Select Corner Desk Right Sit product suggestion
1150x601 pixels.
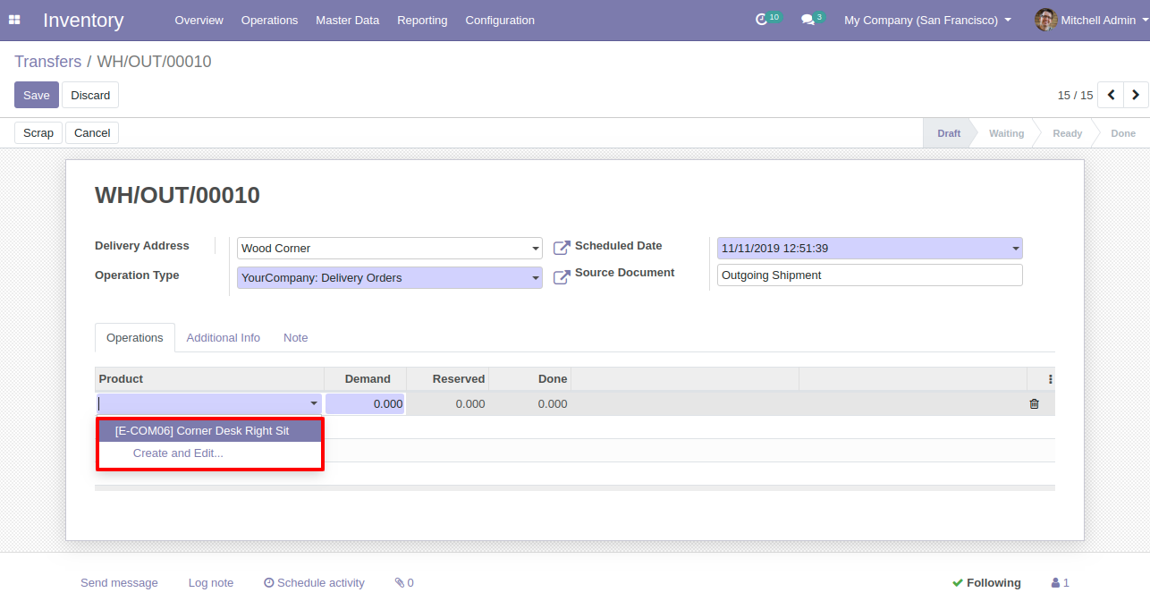pos(202,430)
